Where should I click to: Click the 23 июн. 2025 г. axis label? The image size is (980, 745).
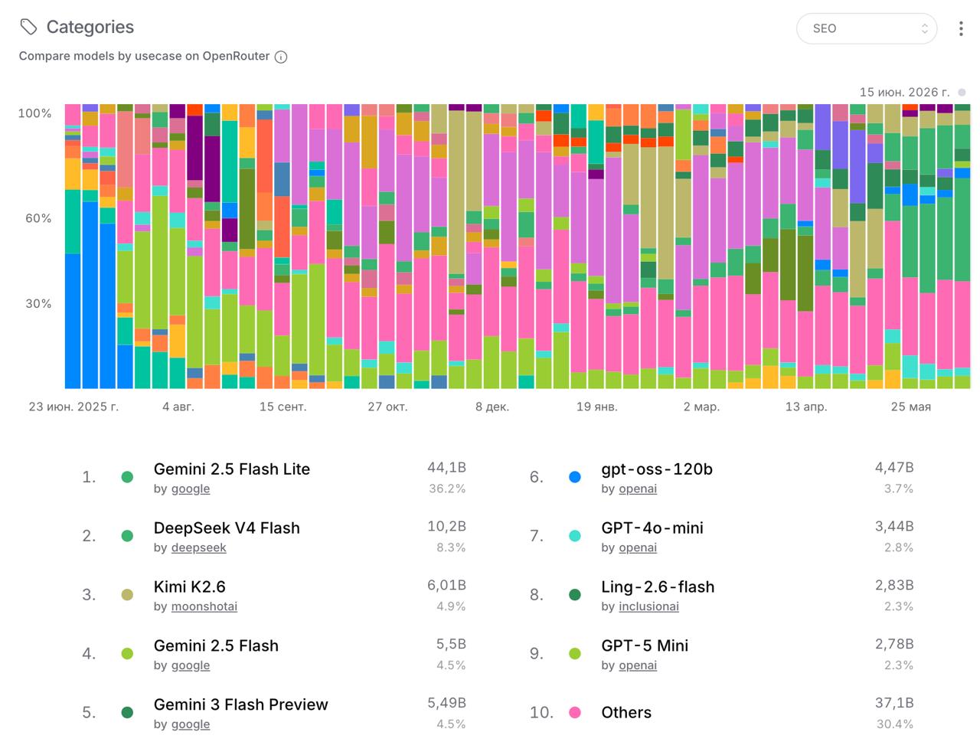74,407
